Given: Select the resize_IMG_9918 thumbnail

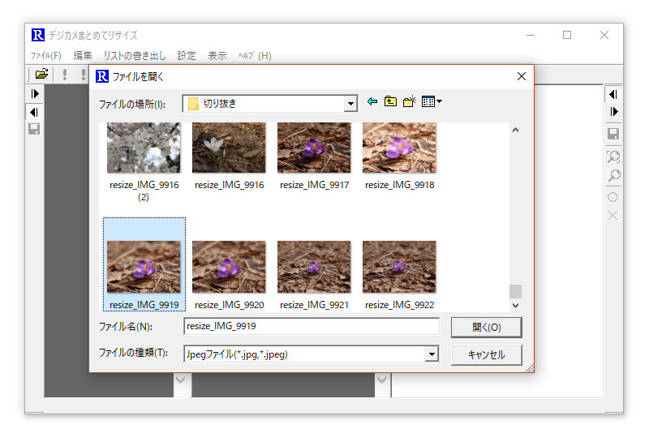Looking at the screenshot, I should (399, 148).
